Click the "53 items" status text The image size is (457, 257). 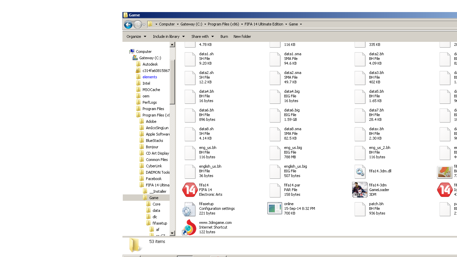click(x=157, y=241)
